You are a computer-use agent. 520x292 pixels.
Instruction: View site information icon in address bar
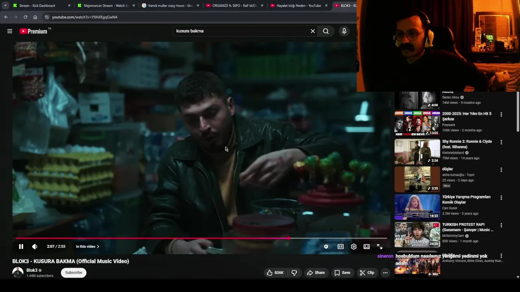click(46, 17)
